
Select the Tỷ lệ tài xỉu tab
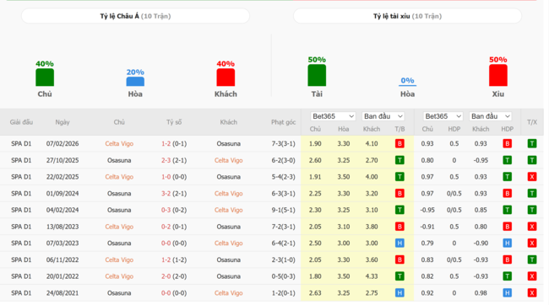coord(407,16)
